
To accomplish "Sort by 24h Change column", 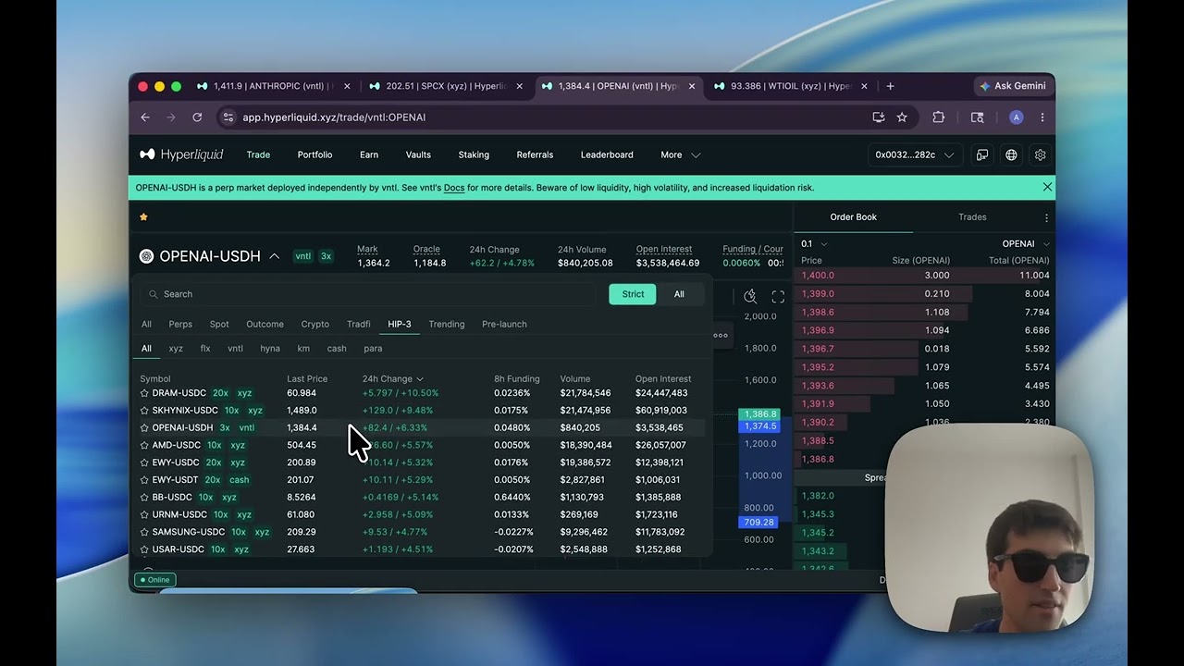I will (x=392, y=378).
